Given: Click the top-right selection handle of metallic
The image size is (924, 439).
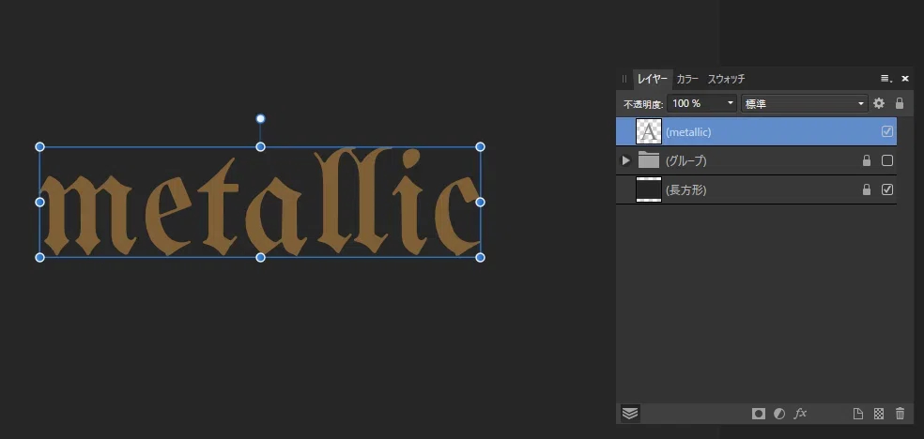Looking at the screenshot, I should [x=480, y=146].
